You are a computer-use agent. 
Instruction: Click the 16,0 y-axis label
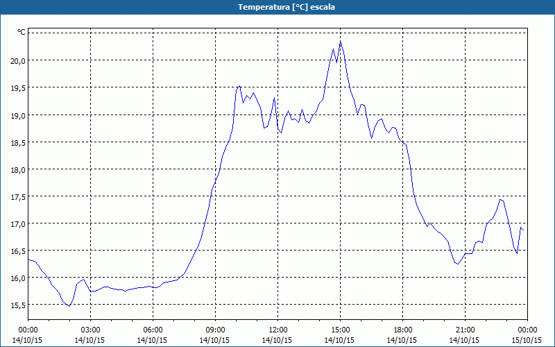pos(19,278)
